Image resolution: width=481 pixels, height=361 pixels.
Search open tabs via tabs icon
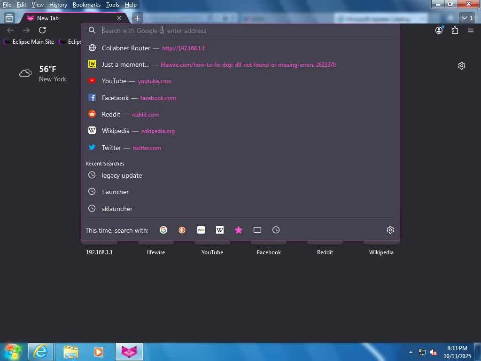coord(257,230)
